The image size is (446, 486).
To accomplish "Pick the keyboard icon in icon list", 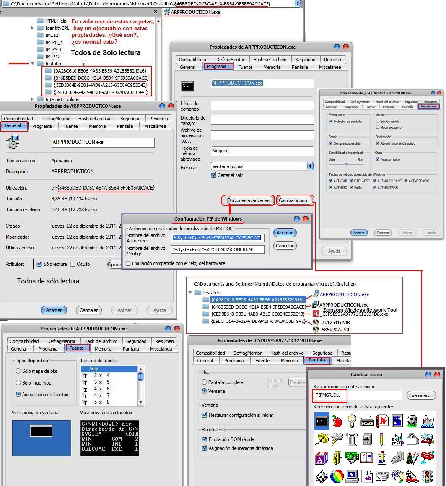I will tap(367, 421).
